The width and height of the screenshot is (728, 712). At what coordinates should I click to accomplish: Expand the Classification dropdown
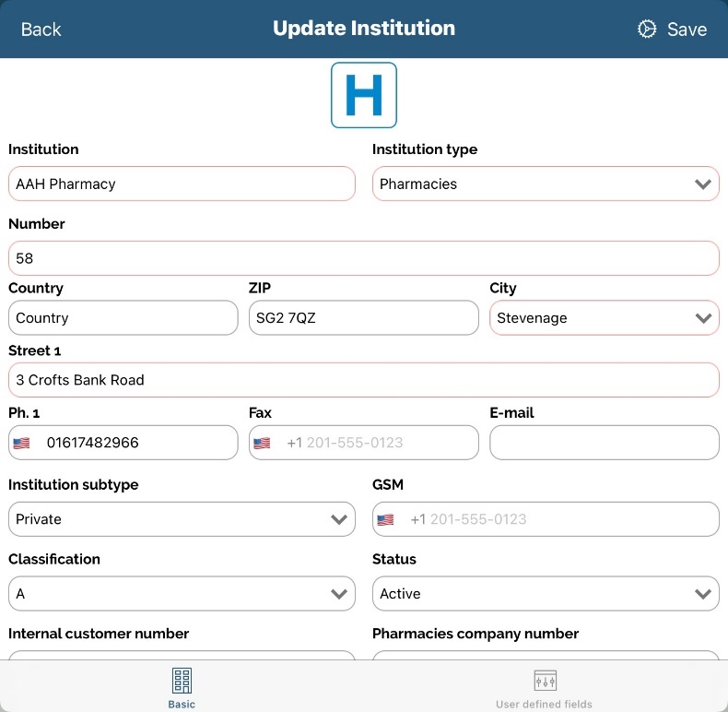click(x=182, y=594)
